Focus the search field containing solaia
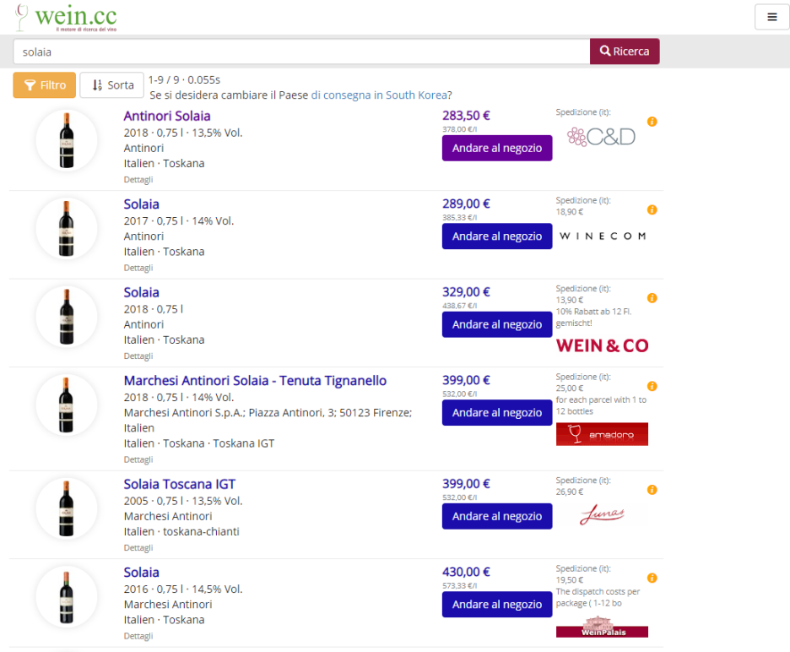Screen dimensions: 790x652 [301, 52]
